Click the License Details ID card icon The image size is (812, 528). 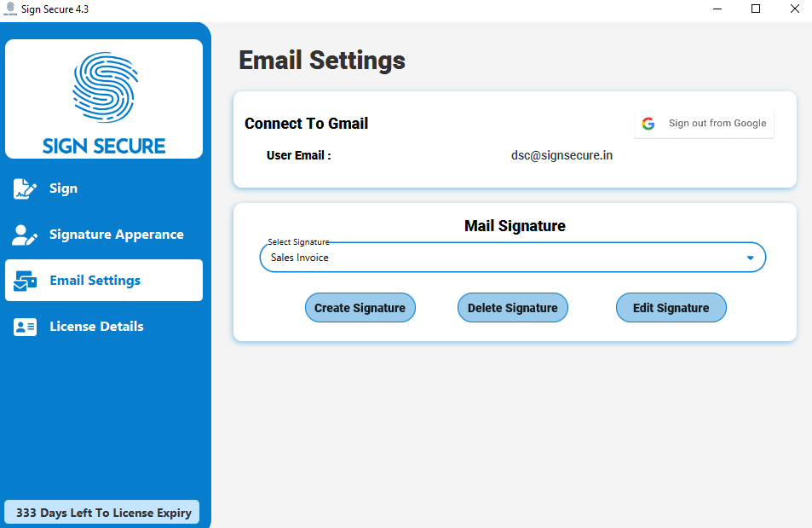pyautogui.click(x=25, y=327)
